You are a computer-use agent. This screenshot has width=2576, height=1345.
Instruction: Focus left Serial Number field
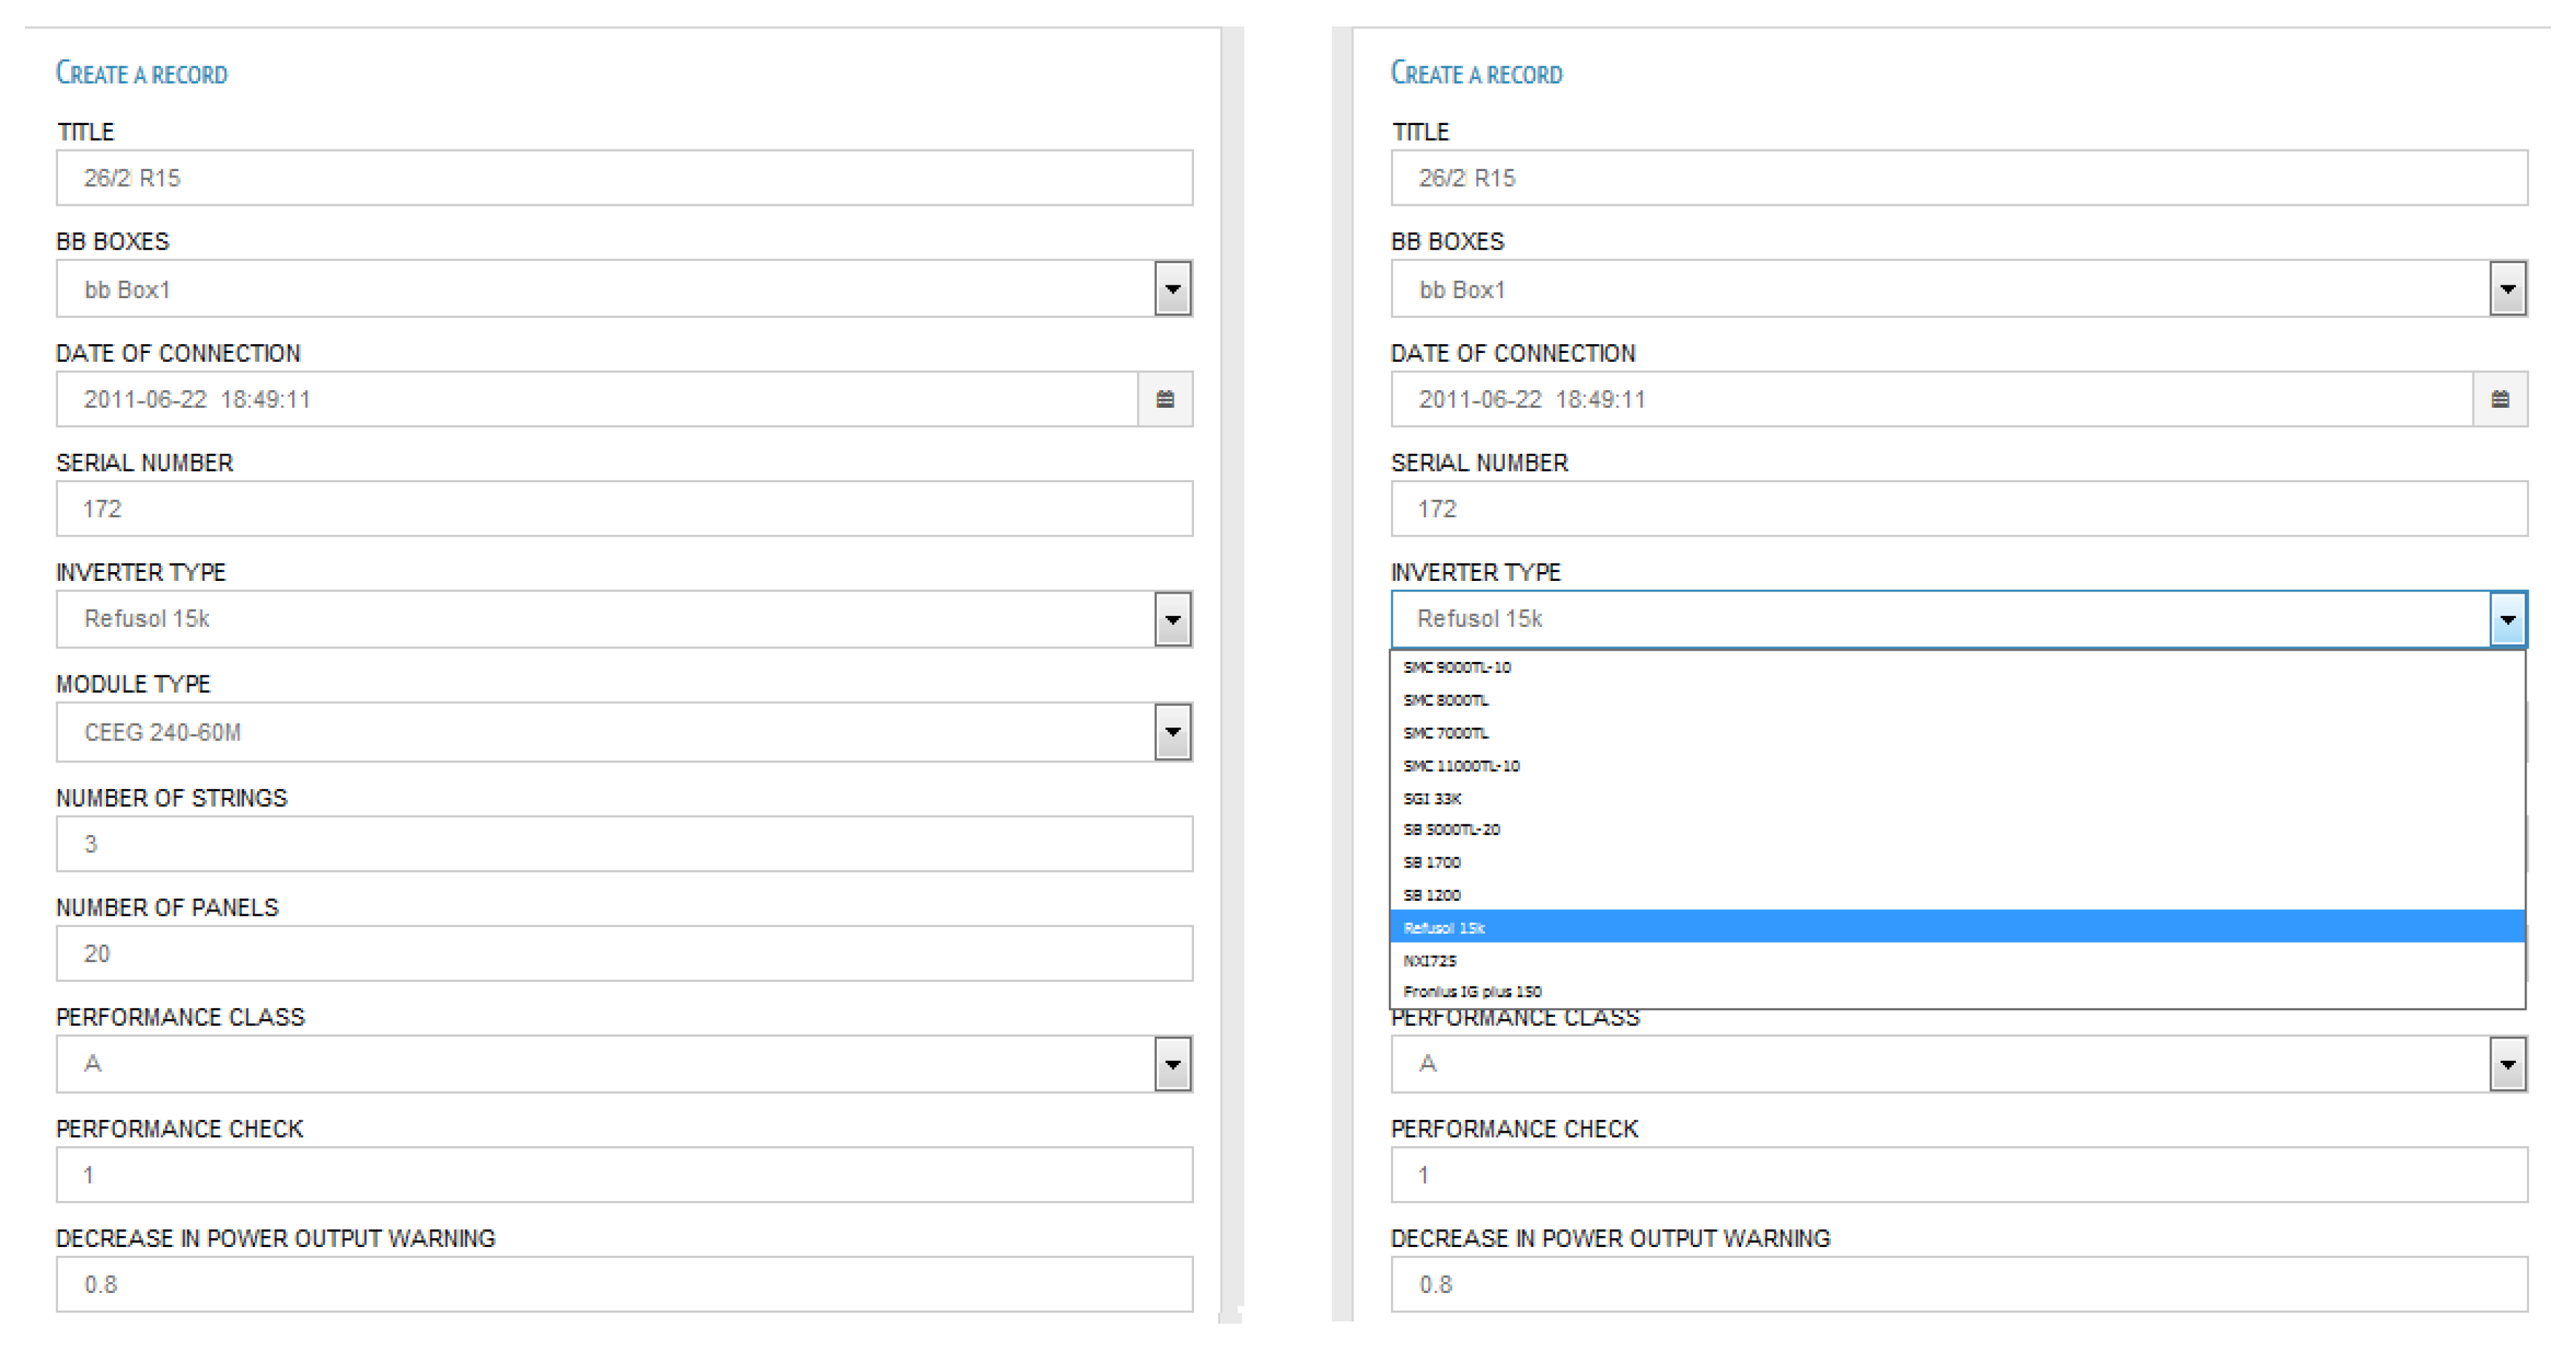click(x=624, y=509)
